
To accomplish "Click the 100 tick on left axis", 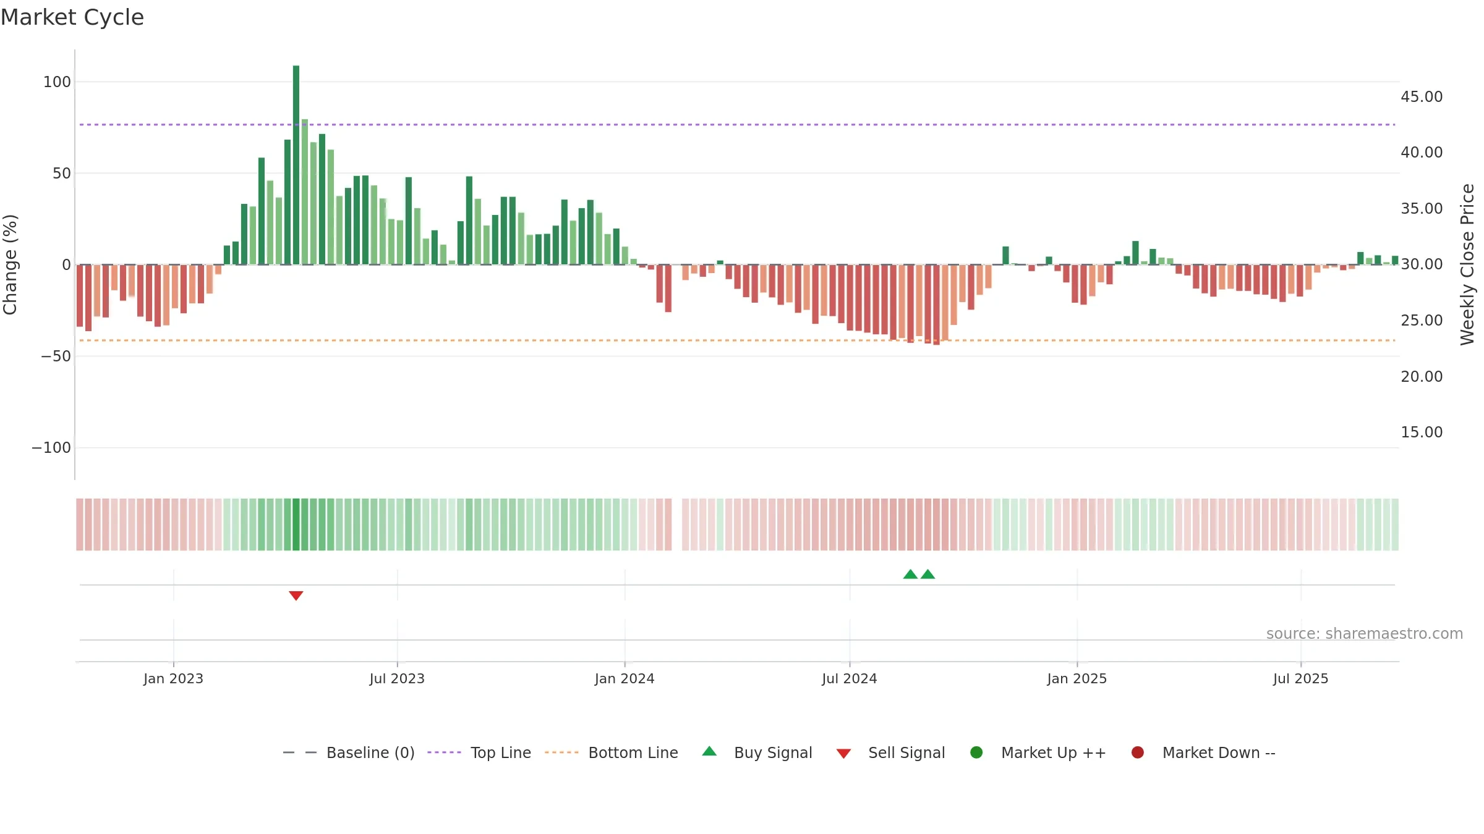I will pos(57,82).
